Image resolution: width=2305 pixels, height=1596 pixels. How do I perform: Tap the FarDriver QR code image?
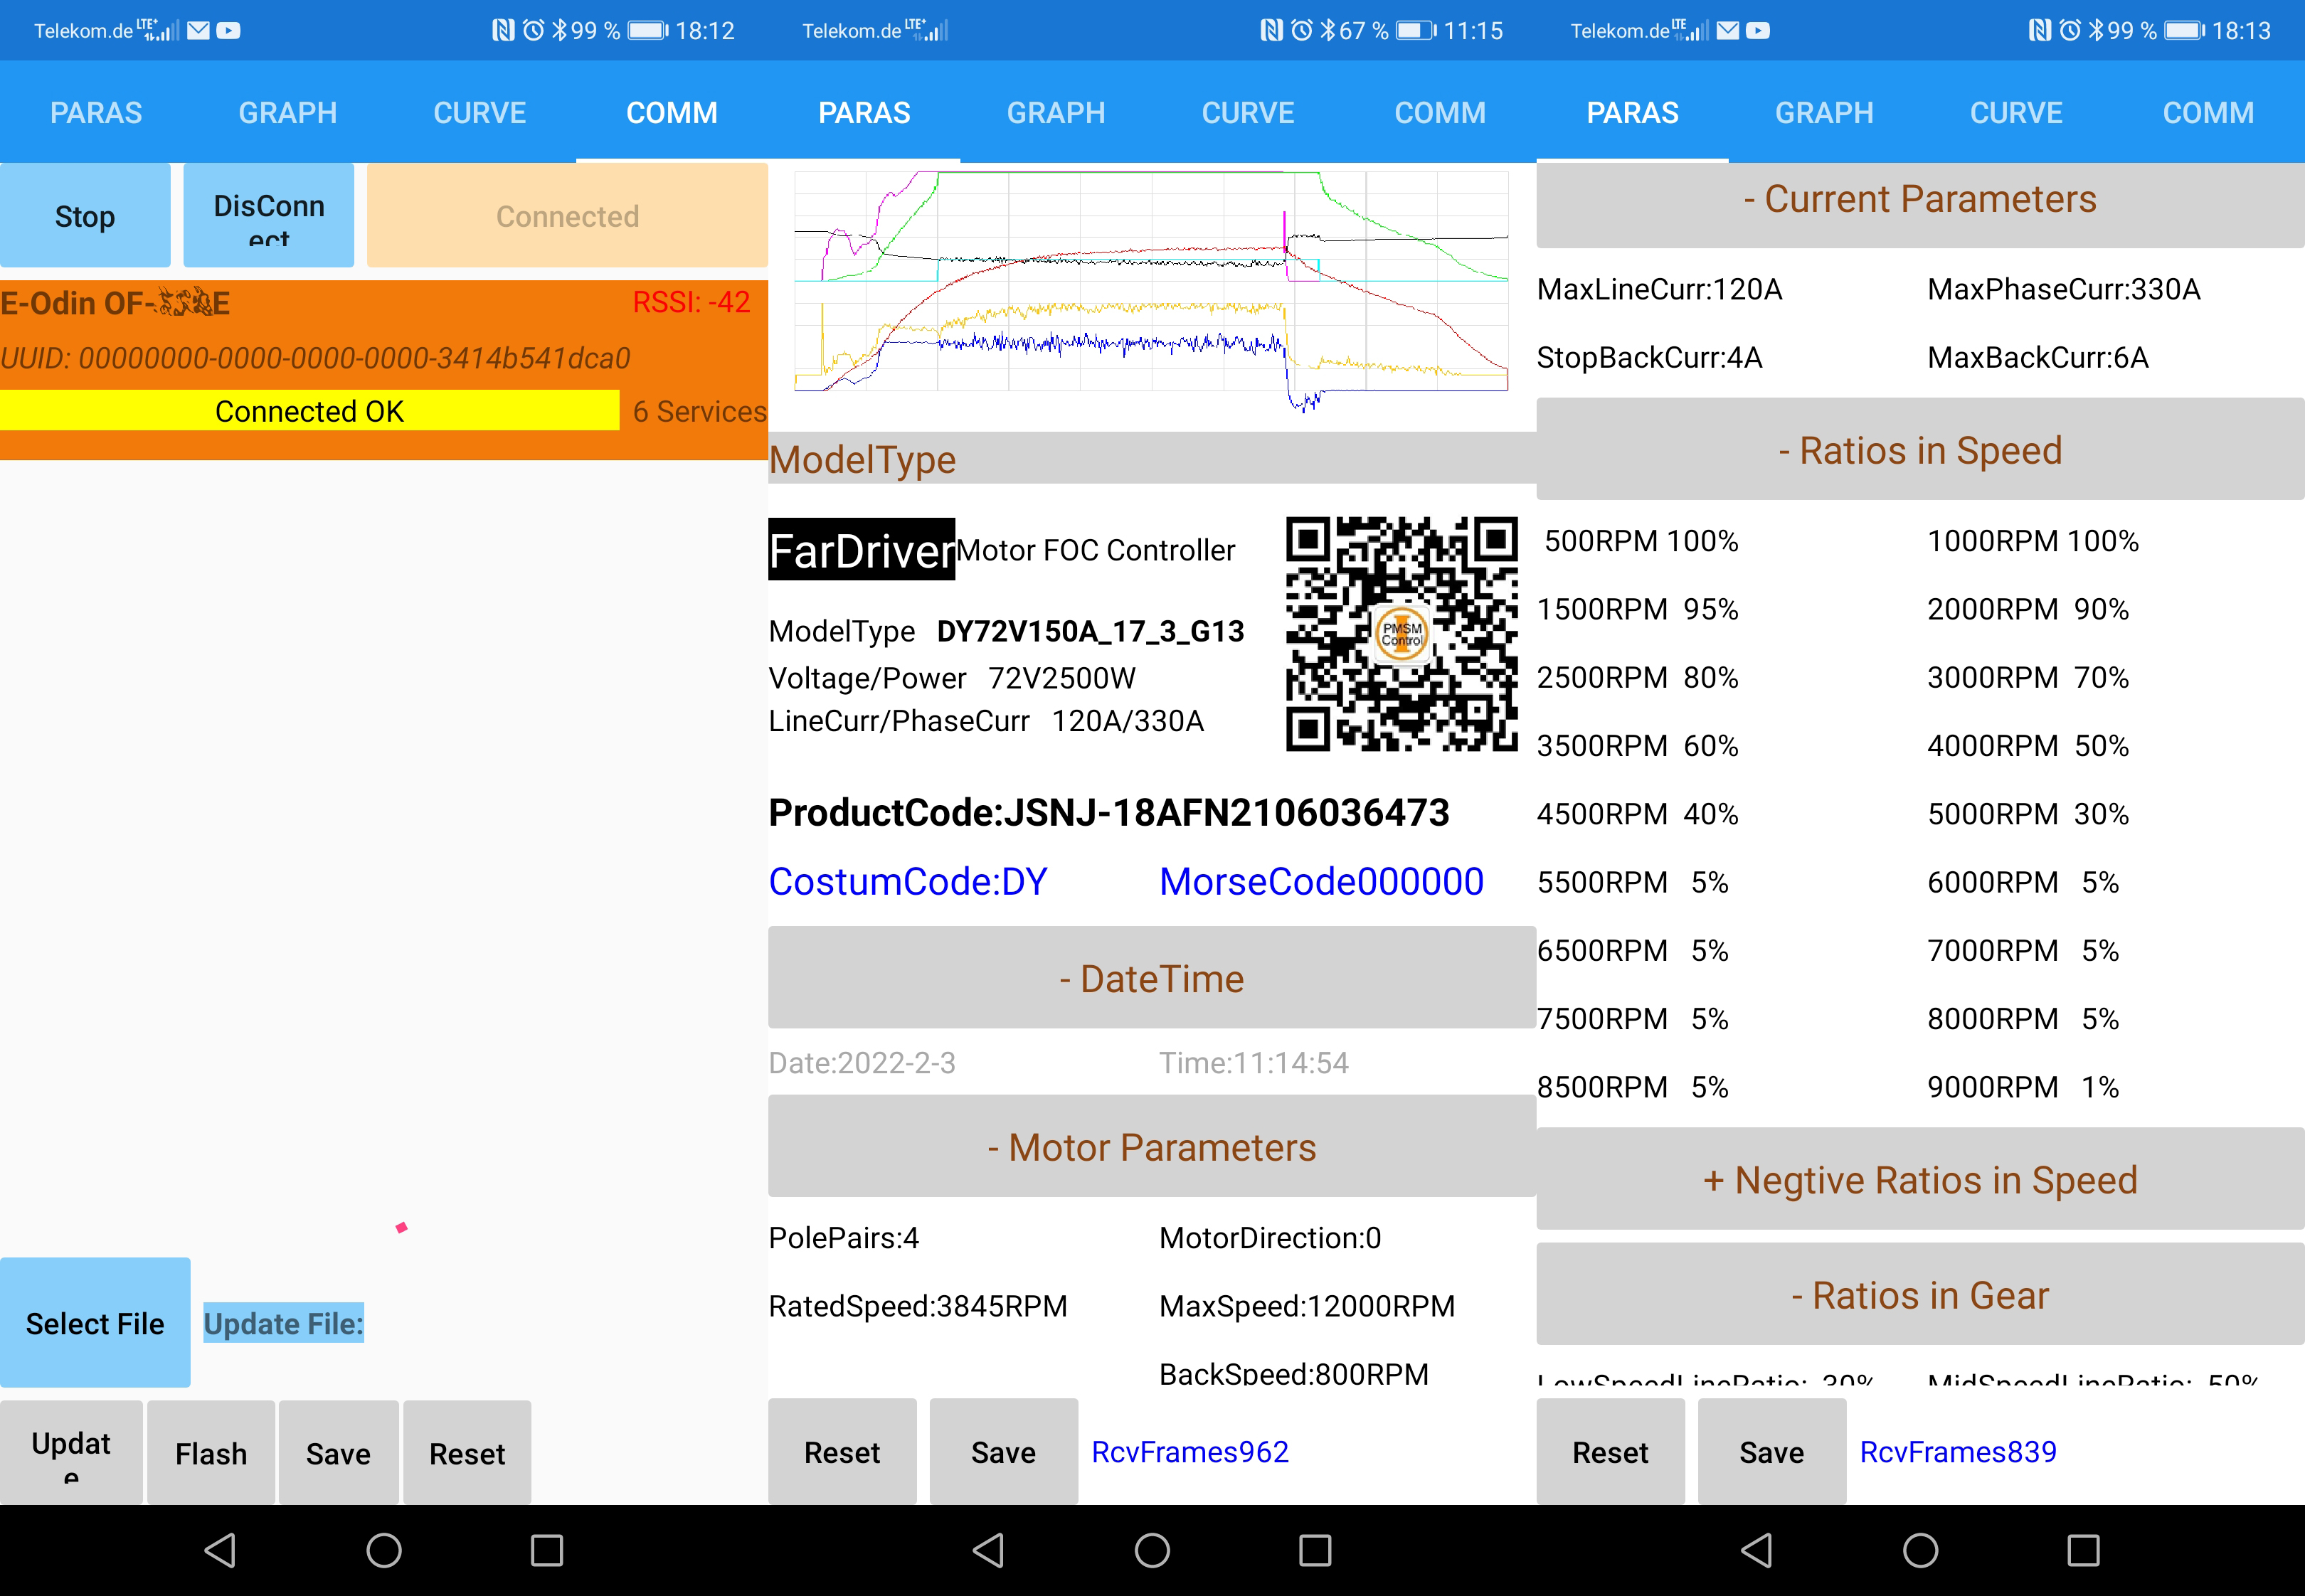[1401, 634]
